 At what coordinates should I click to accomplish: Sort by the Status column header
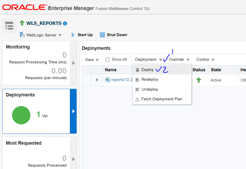pyautogui.click(x=199, y=70)
